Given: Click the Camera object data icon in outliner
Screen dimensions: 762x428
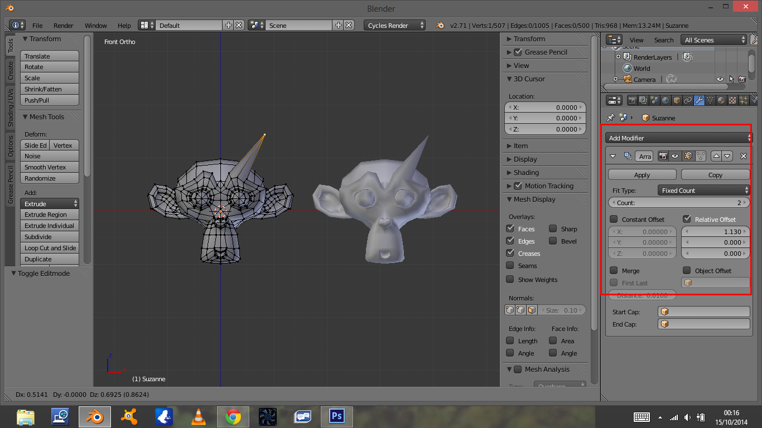Looking at the screenshot, I should tap(671, 79).
